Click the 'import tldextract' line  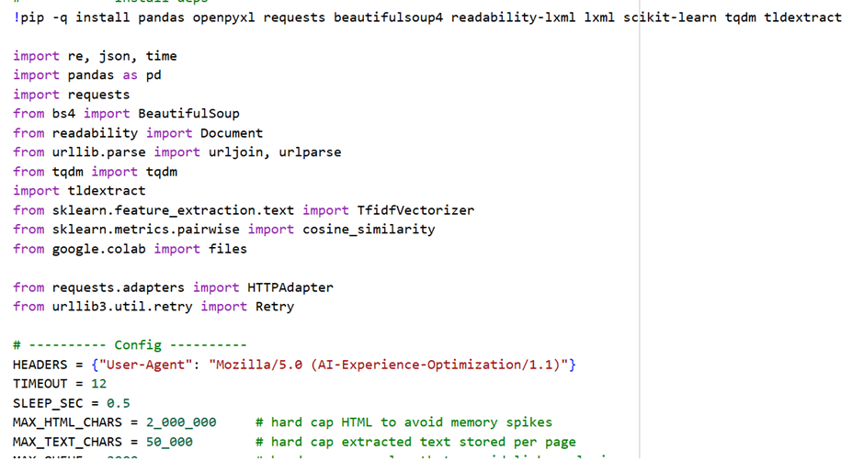(79, 191)
